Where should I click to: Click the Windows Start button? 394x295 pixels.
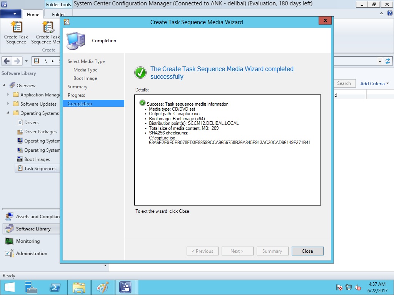pos(10,287)
